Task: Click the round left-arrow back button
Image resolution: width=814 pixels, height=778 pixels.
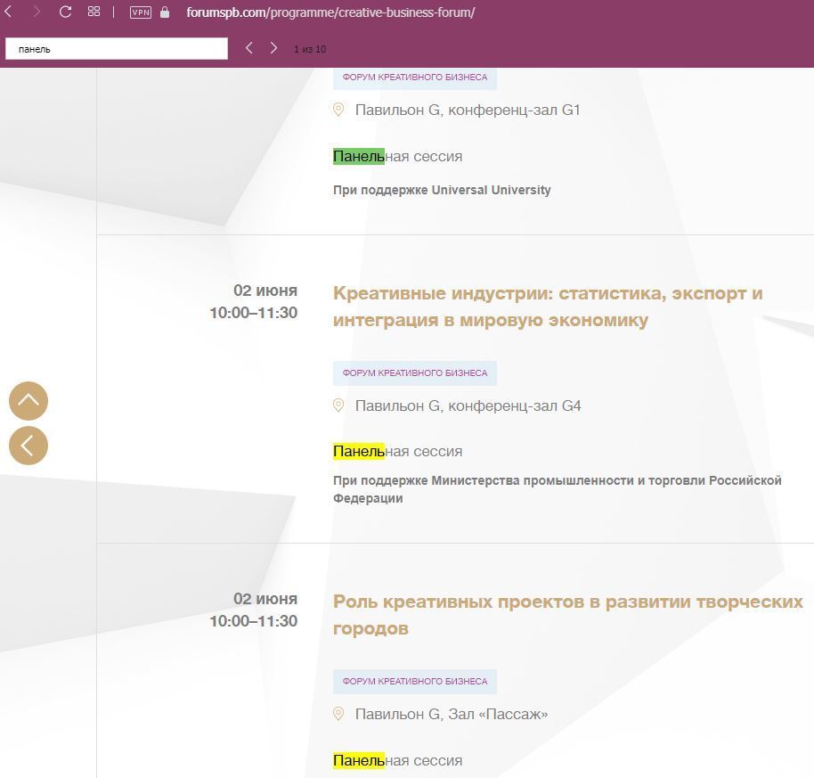Action: pos(28,446)
